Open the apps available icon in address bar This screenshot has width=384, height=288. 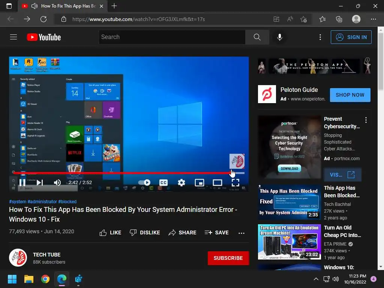[x=276, y=19]
